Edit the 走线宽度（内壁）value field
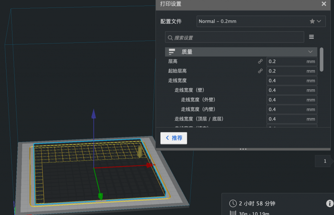The image size is (334, 215). (292, 109)
